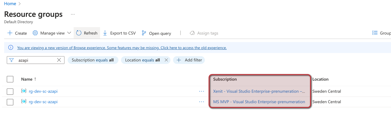Click the Open query branch icon
The height and width of the screenshot is (122, 391).
pyautogui.click(x=144, y=33)
